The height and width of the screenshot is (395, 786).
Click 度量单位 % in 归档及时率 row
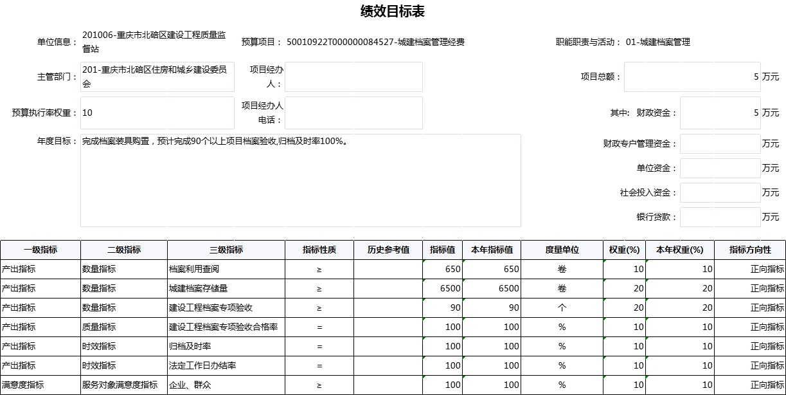562,346
